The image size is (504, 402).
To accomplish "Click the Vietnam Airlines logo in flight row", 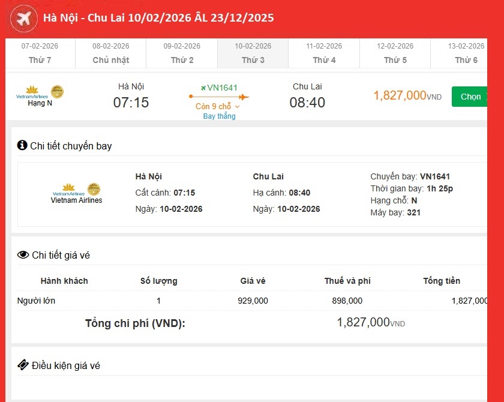I will click(32, 94).
